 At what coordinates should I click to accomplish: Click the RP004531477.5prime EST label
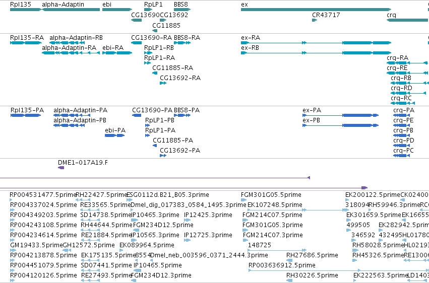(43, 195)
